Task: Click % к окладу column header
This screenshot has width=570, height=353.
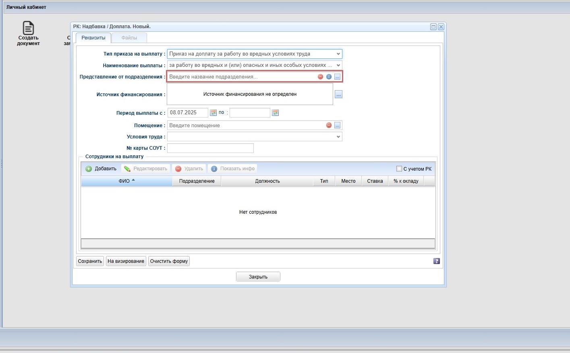Action: pyautogui.click(x=406, y=181)
